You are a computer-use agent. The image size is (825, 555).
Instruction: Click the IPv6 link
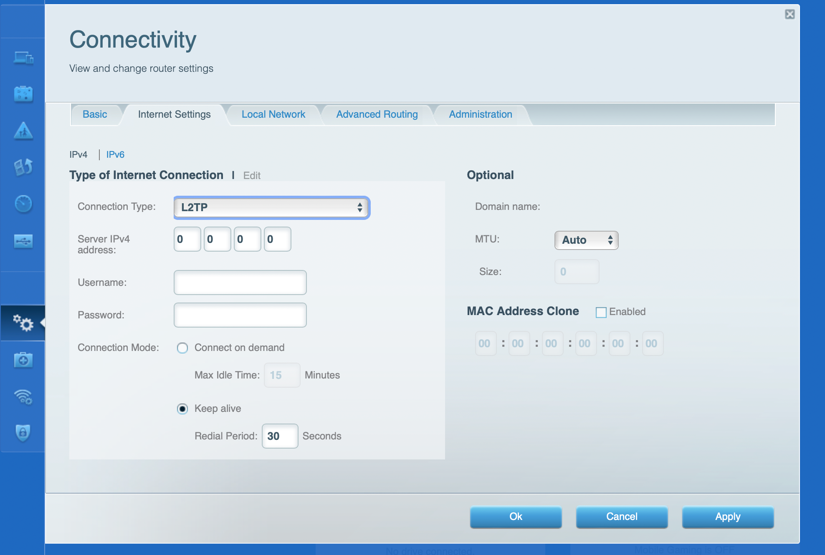tap(115, 155)
